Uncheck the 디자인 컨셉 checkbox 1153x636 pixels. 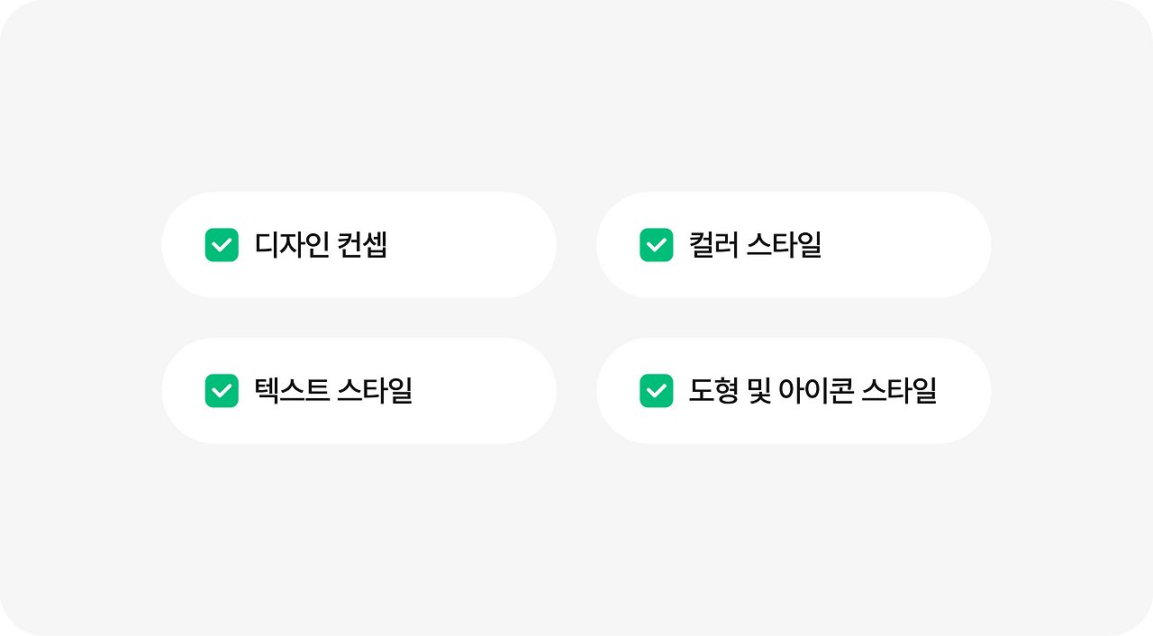pos(222,245)
